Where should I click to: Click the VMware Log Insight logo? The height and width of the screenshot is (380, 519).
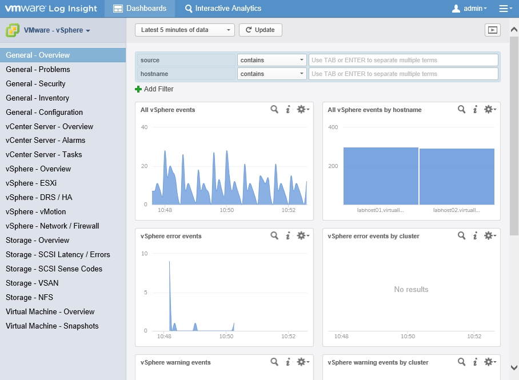click(x=51, y=9)
